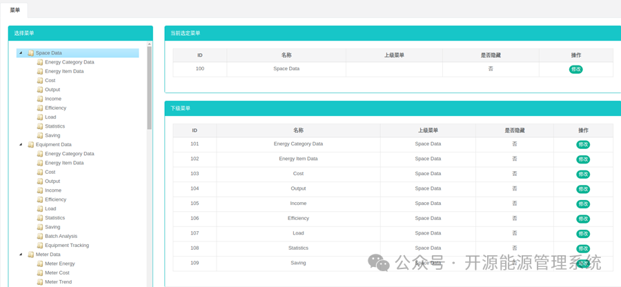Screen dimensions: 621x287
Task: Click the tree scrollbar up arrow
Action: [x=149, y=44]
